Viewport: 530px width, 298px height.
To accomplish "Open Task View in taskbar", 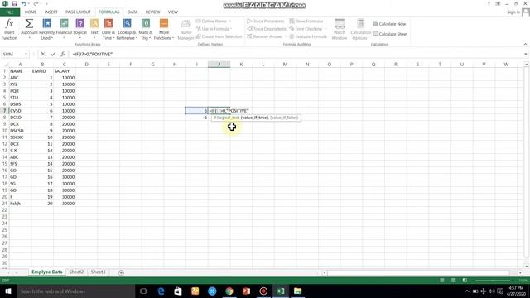I will 143,291.
